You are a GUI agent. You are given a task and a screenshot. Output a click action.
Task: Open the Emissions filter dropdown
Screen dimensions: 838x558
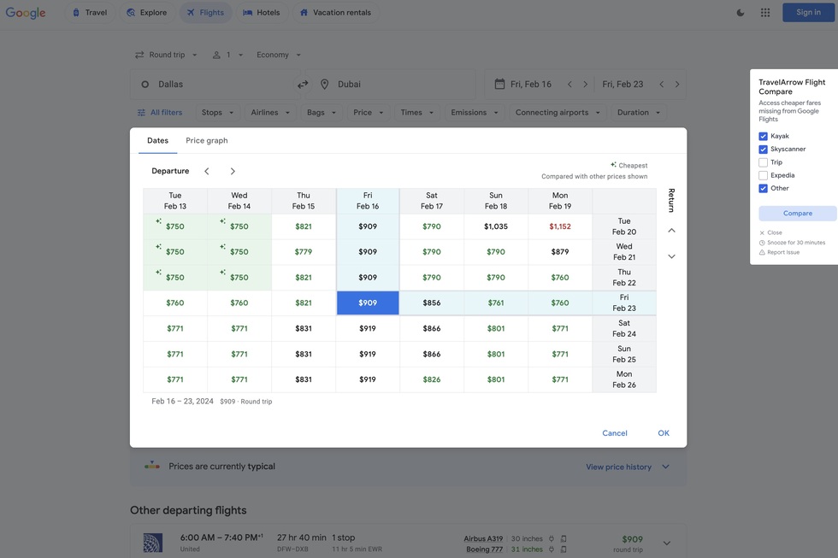[x=475, y=113]
